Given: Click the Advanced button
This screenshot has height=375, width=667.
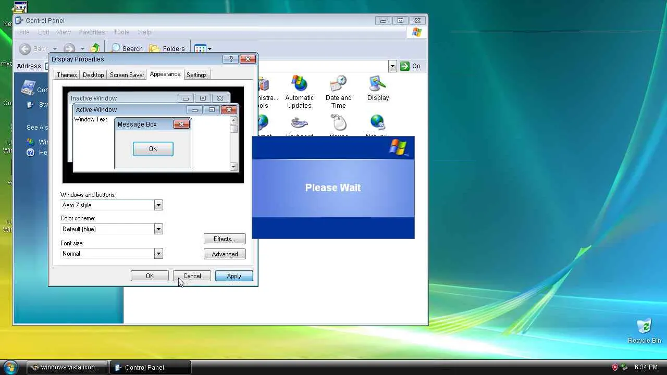Looking at the screenshot, I should click(225, 254).
